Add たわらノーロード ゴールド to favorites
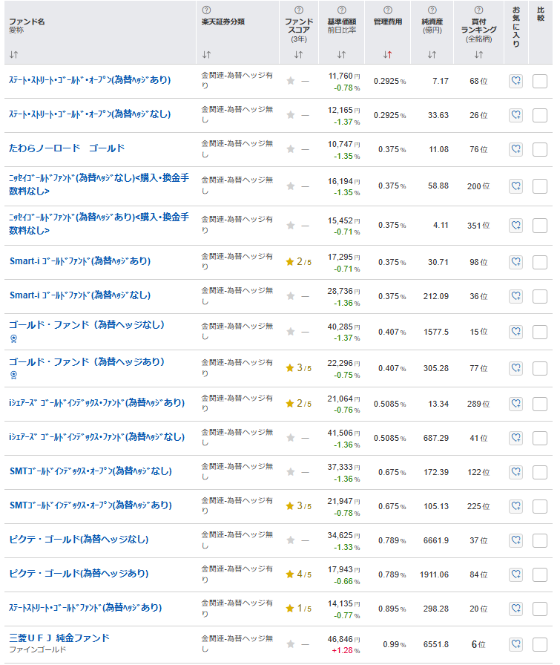This screenshot has width=560, height=665. (x=515, y=149)
